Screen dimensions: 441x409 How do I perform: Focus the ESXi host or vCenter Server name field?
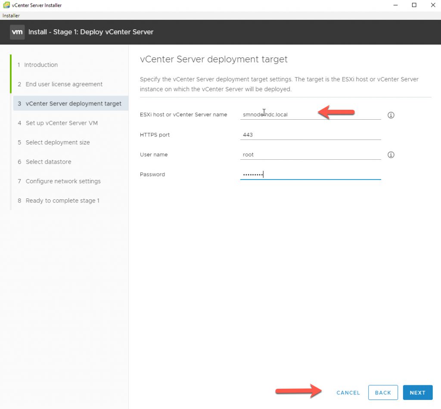click(311, 115)
